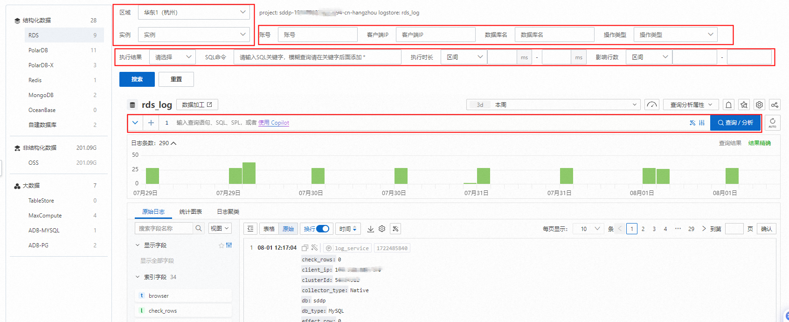
Task: Open the 本周 time range dropdown
Action: tap(554, 105)
